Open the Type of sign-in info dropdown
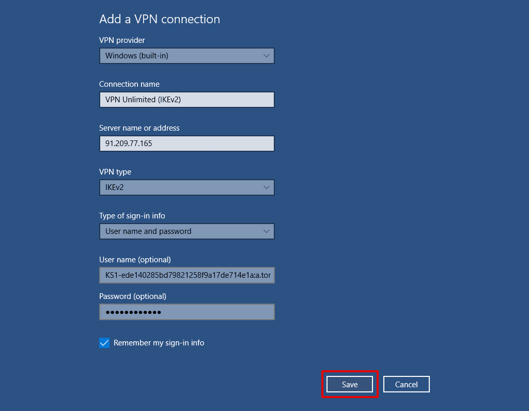This screenshot has height=411, width=529. (186, 231)
